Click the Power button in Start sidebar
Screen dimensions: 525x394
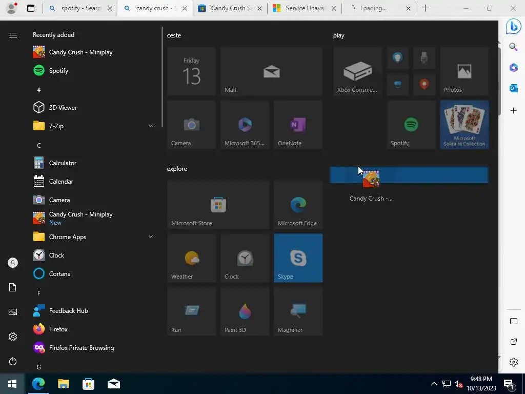click(x=13, y=361)
